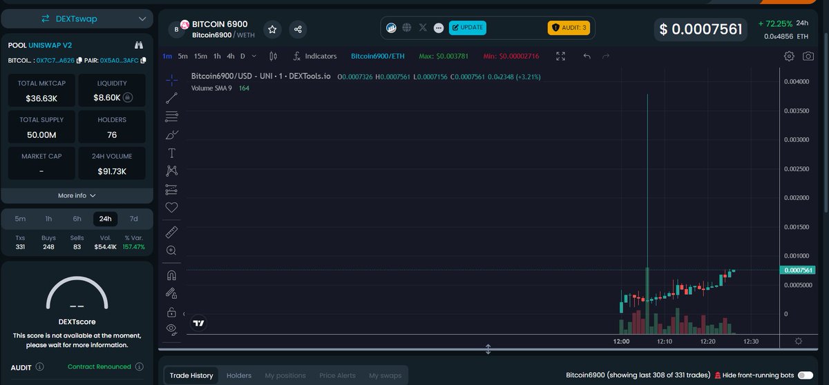Image resolution: width=829 pixels, height=385 pixels.
Task: Set chart interval to D
Action: (x=242, y=56)
